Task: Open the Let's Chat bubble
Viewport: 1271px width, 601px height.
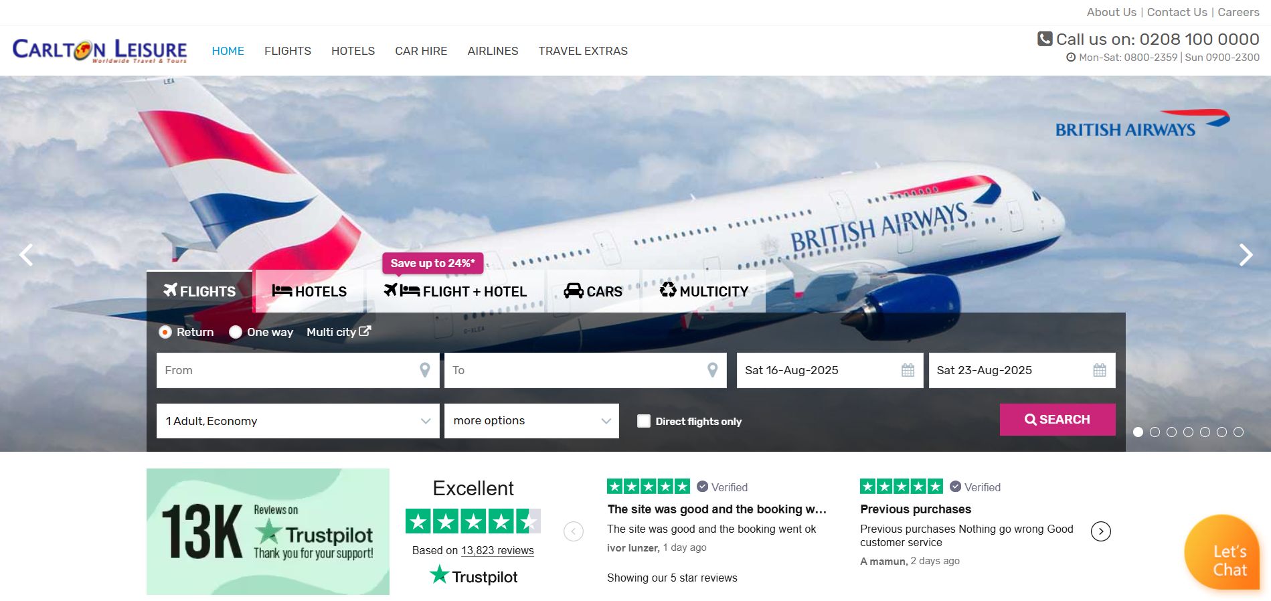Action: (x=1222, y=552)
